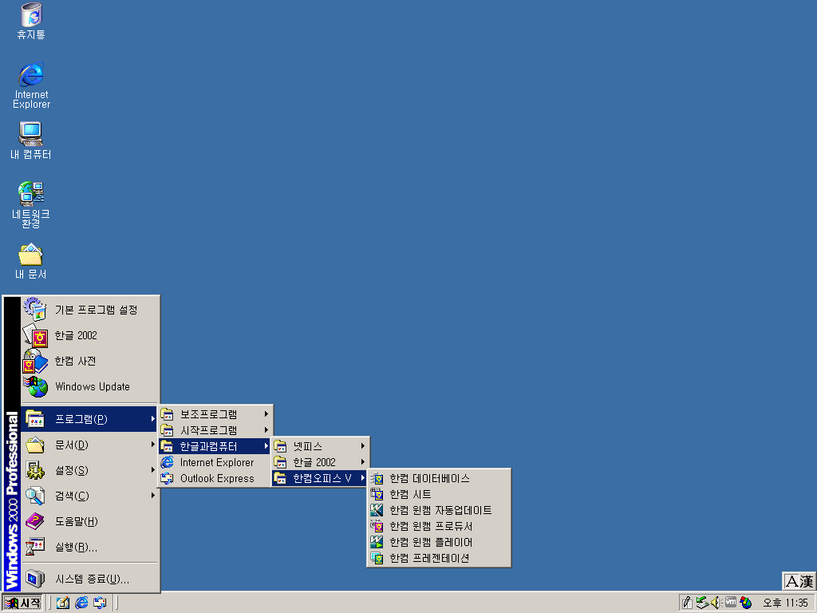
Task: Click the 검색(C) magnifier icon
Action: (35, 496)
